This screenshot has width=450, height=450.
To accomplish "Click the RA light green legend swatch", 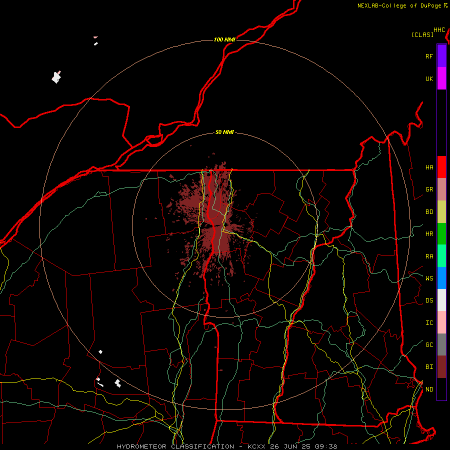I will click(441, 256).
